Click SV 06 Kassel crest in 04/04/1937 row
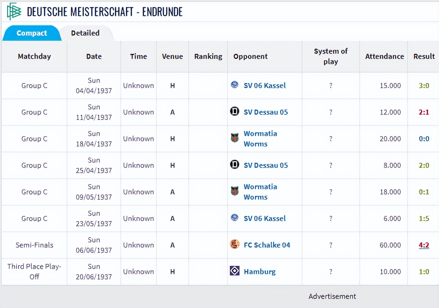 tap(234, 85)
